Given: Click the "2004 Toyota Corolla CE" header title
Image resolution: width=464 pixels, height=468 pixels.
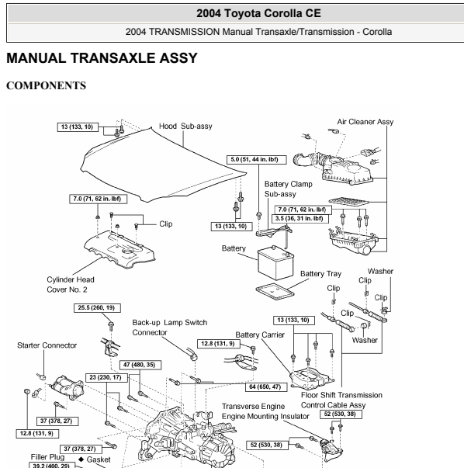Looking at the screenshot, I should pos(258,13).
